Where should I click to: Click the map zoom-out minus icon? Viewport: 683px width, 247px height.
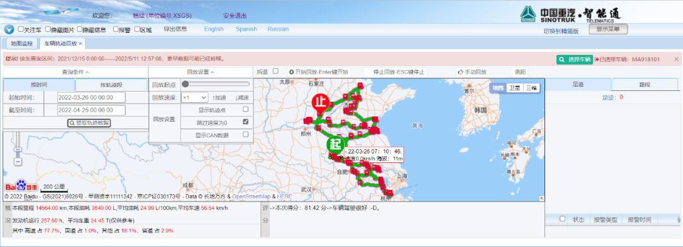point(18,161)
